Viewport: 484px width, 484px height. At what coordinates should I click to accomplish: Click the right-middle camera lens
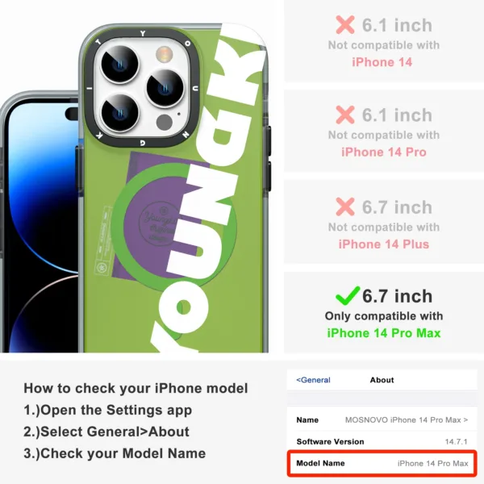pos(165,88)
